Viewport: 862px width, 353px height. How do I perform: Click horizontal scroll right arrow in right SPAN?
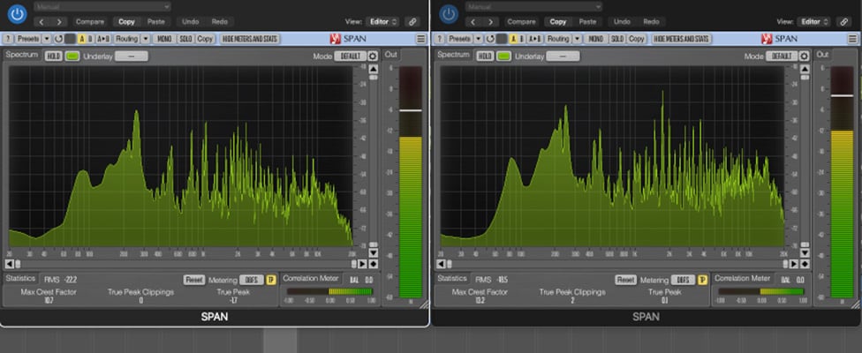pyautogui.click(x=794, y=264)
